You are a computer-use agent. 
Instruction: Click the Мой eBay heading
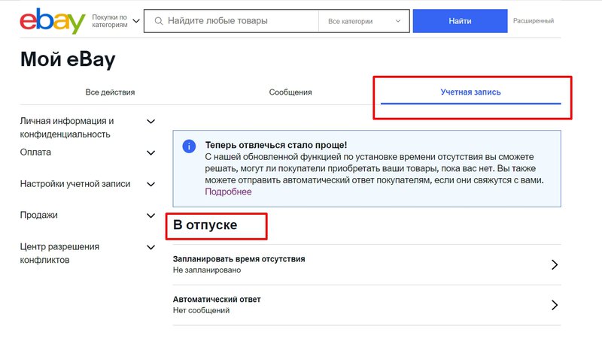point(68,59)
